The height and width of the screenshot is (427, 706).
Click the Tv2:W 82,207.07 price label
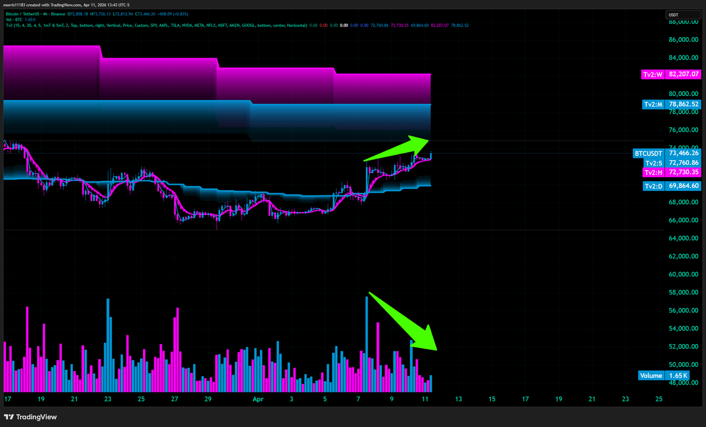[672, 75]
